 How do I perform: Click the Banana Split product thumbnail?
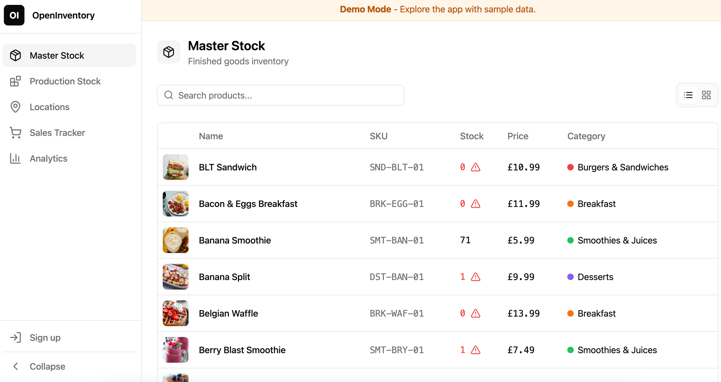176,277
